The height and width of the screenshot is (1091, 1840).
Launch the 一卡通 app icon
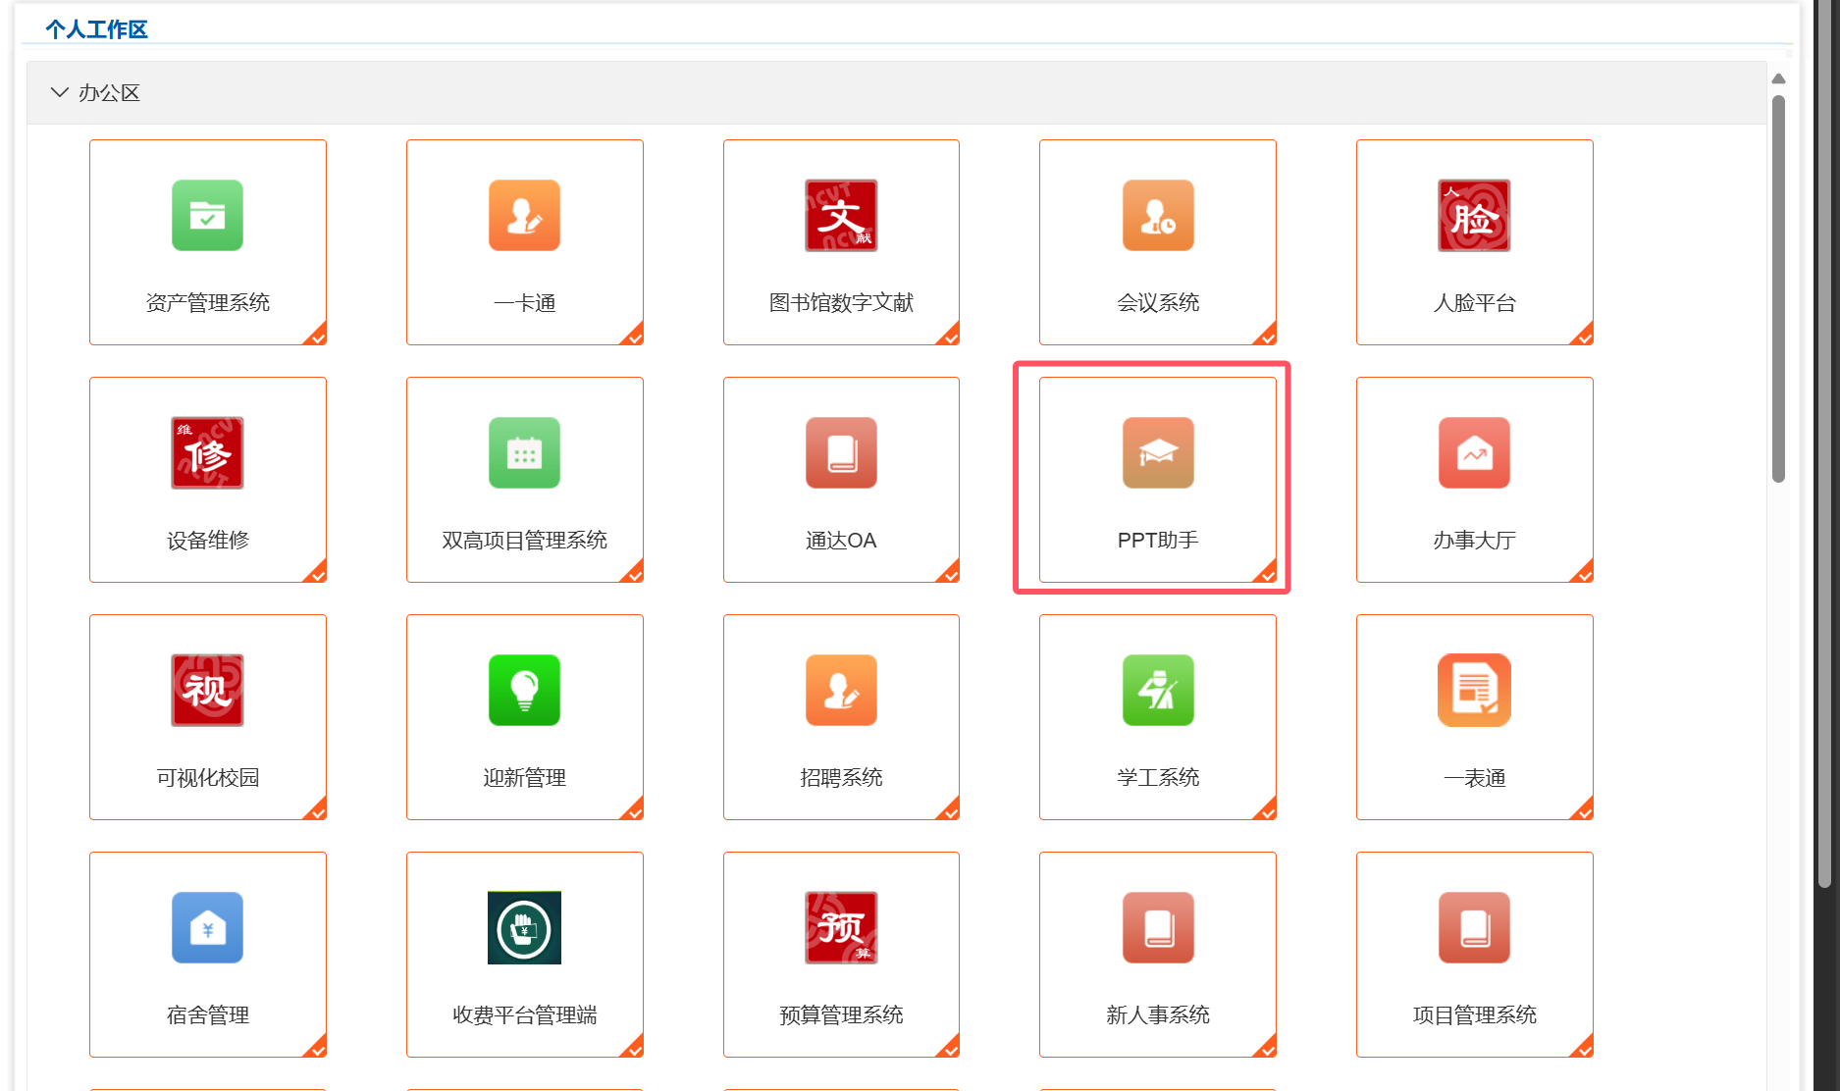524,216
